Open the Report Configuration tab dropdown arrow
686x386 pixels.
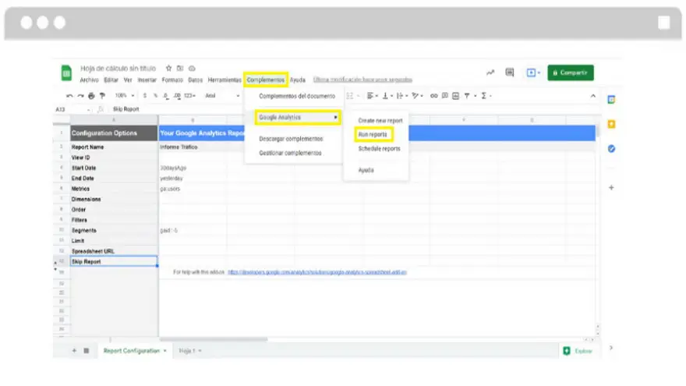point(165,351)
